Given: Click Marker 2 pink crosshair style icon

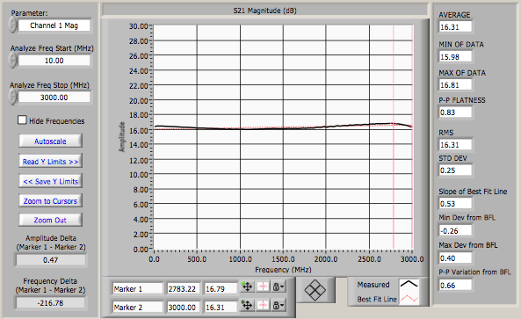Looking at the screenshot, I should (263, 305).
